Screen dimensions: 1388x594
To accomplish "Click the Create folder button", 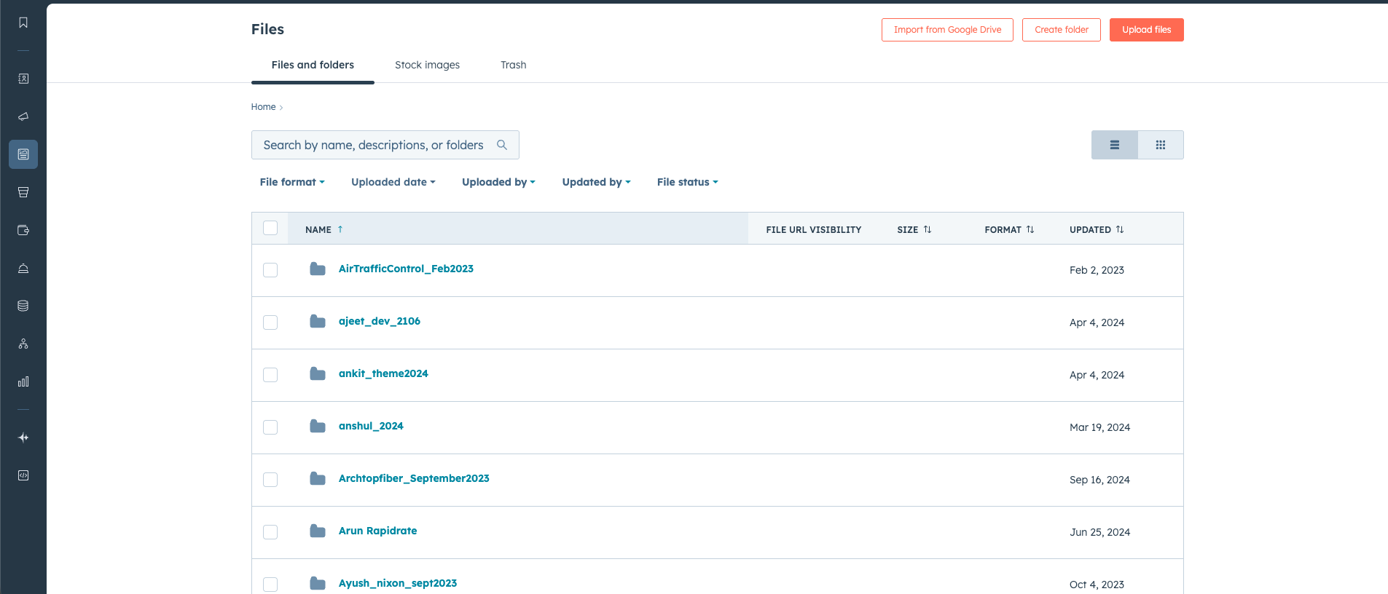I will (1062, 30).
